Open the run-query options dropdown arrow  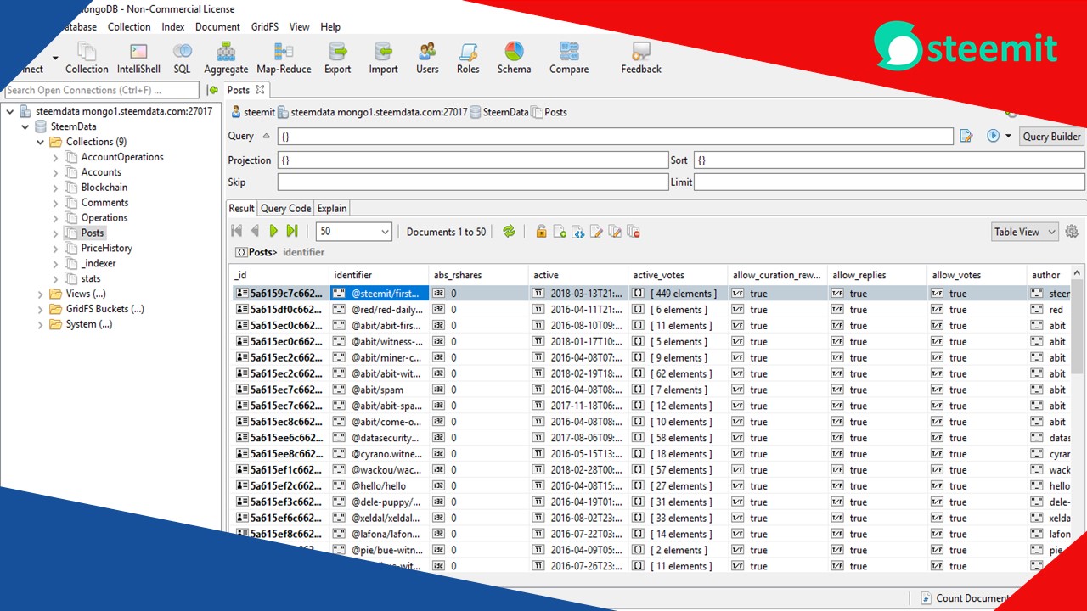(x=1008, y=136)
